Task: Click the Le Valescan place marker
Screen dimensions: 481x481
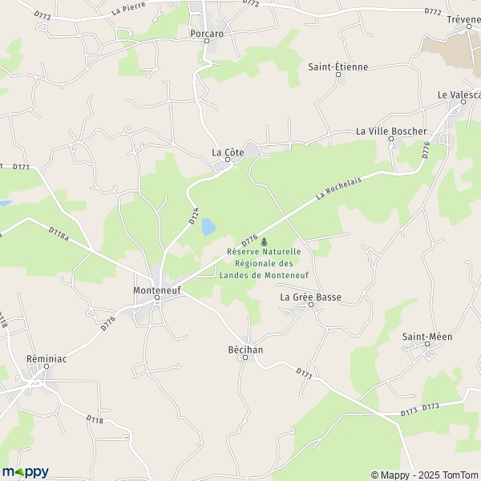Action: tap(463, 102)
